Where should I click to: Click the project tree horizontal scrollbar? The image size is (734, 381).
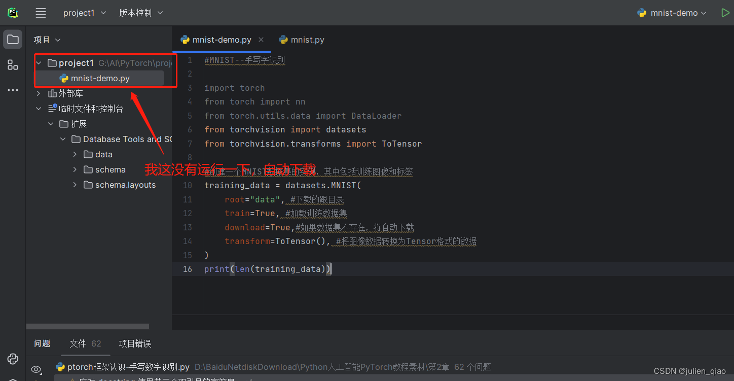(x=88, y=326)
